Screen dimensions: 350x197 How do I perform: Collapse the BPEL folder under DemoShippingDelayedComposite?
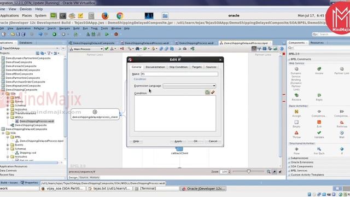(8, 137)
